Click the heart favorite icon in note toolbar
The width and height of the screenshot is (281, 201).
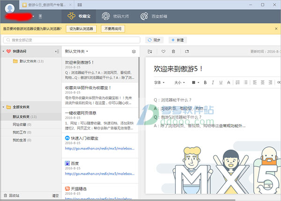tap(163, 51)
